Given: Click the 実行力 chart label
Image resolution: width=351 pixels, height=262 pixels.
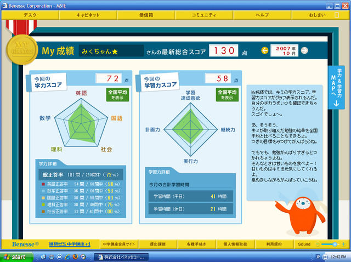Looking at the screenshot, I should click(x=190, y=161).
